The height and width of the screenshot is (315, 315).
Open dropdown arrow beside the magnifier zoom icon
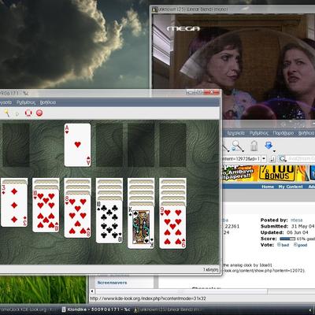[x=243, y=150]
